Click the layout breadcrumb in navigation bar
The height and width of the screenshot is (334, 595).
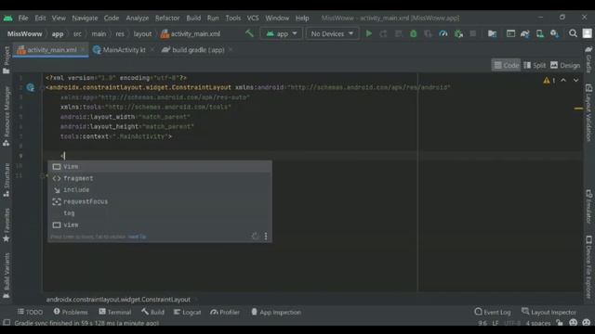point(142,33)
